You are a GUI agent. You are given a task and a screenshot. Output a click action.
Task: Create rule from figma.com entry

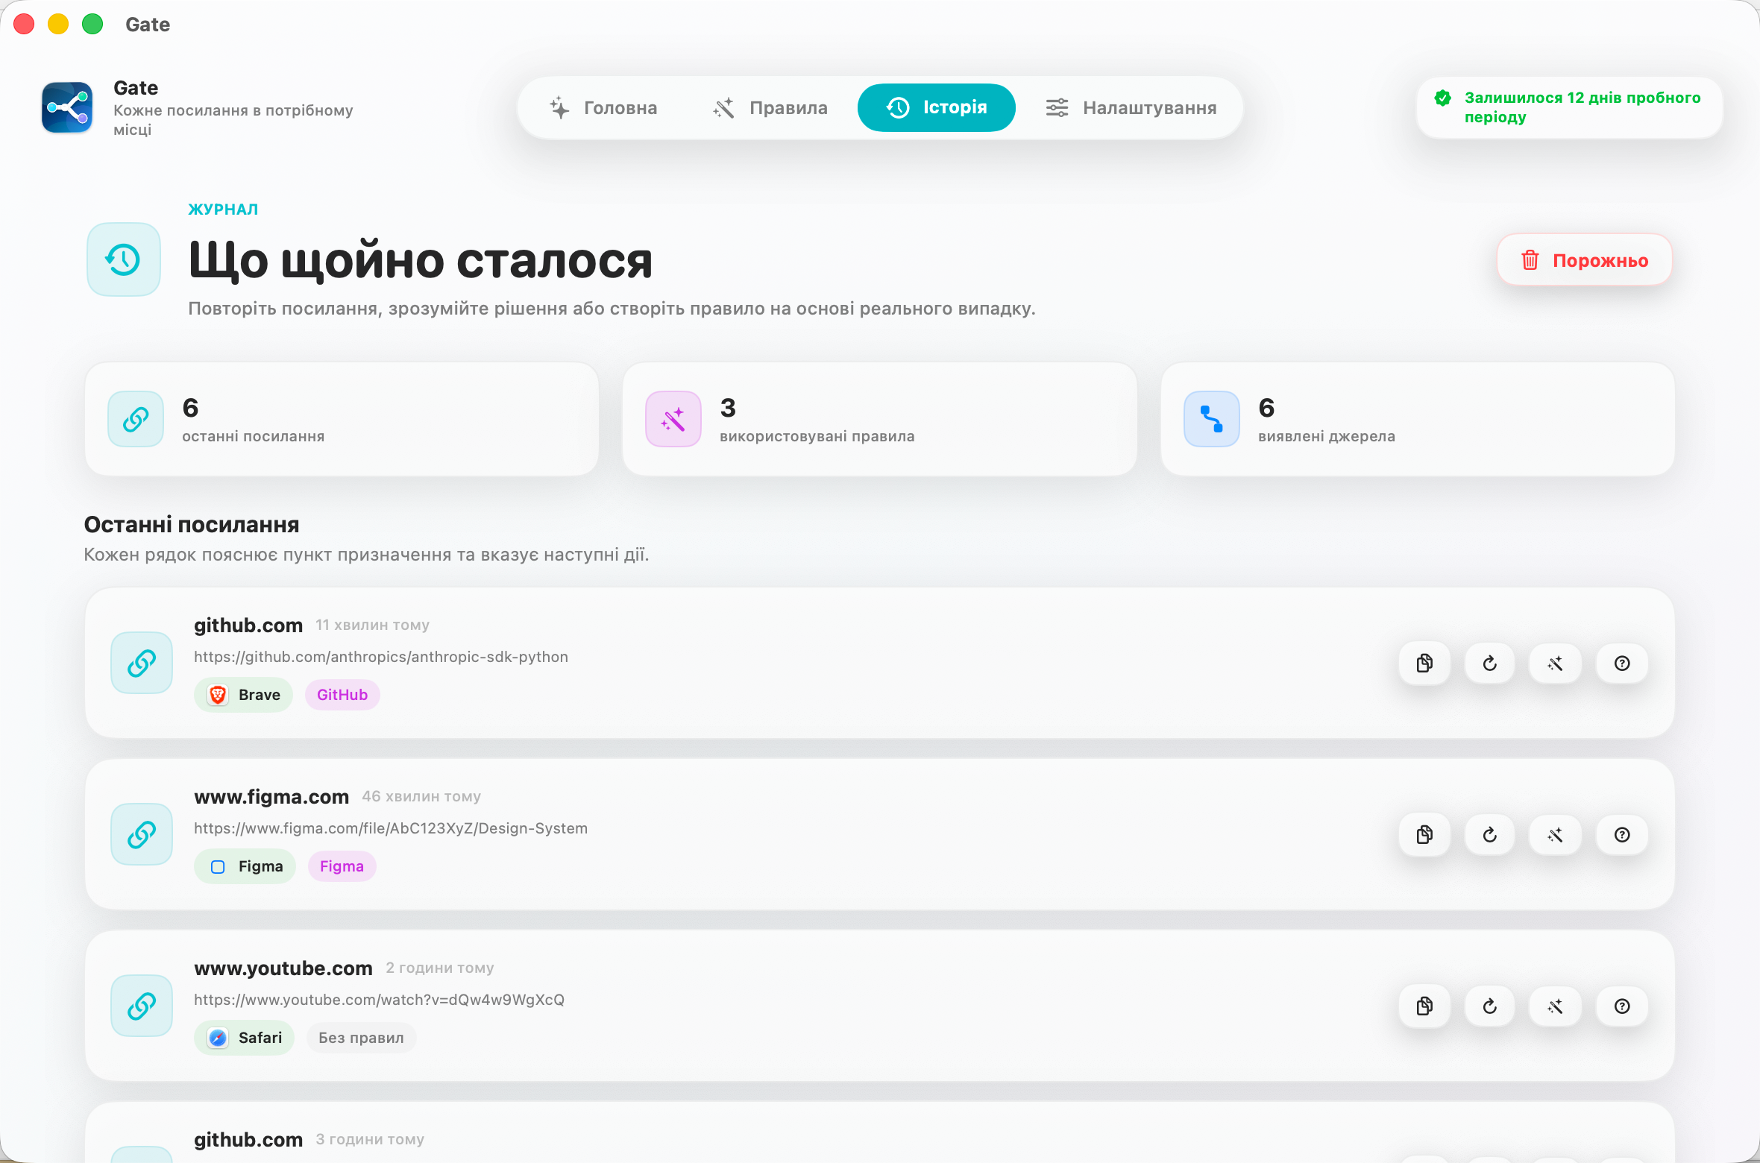click(1556, 835)
